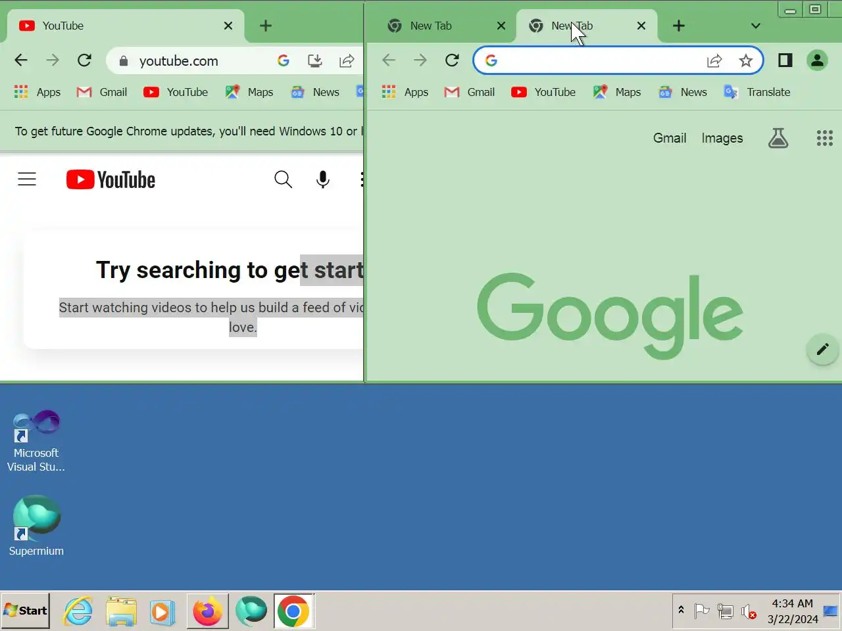The image size is (842, 631).
Task: Go back in the YouTube window
Action: 21,60
